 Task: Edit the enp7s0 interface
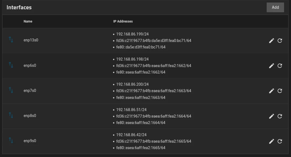pos(272,91)
